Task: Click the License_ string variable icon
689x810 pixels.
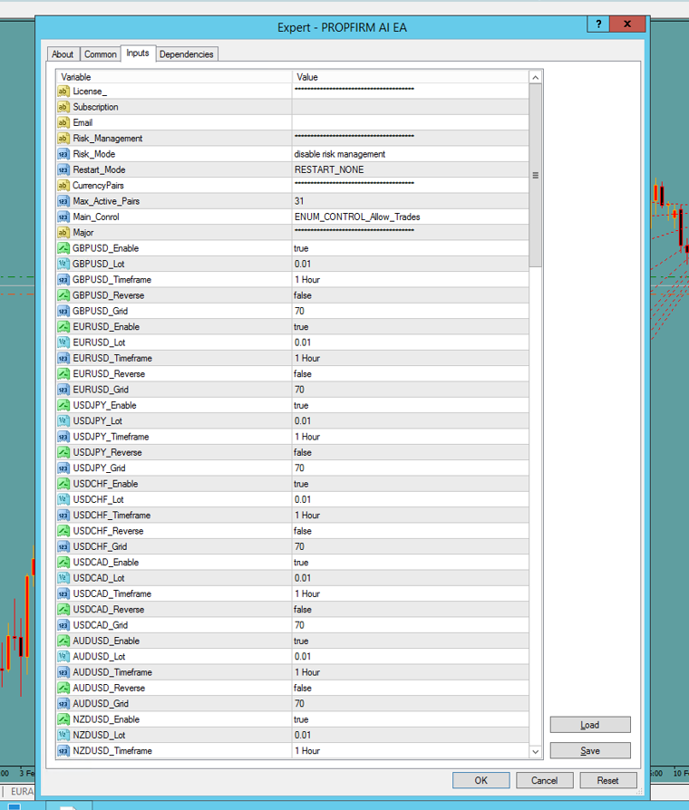Action: (63, 92)
